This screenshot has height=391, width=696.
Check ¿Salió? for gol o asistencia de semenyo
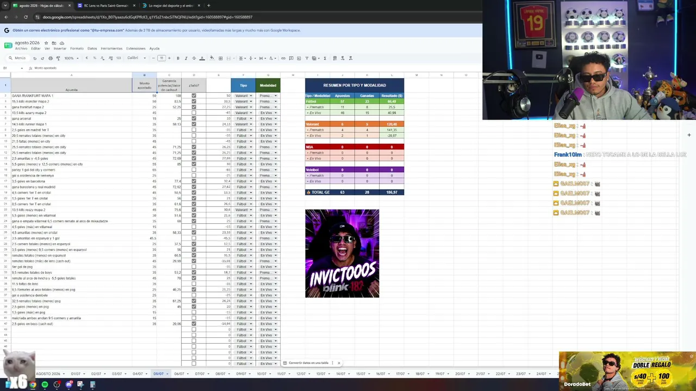[194, 175]
